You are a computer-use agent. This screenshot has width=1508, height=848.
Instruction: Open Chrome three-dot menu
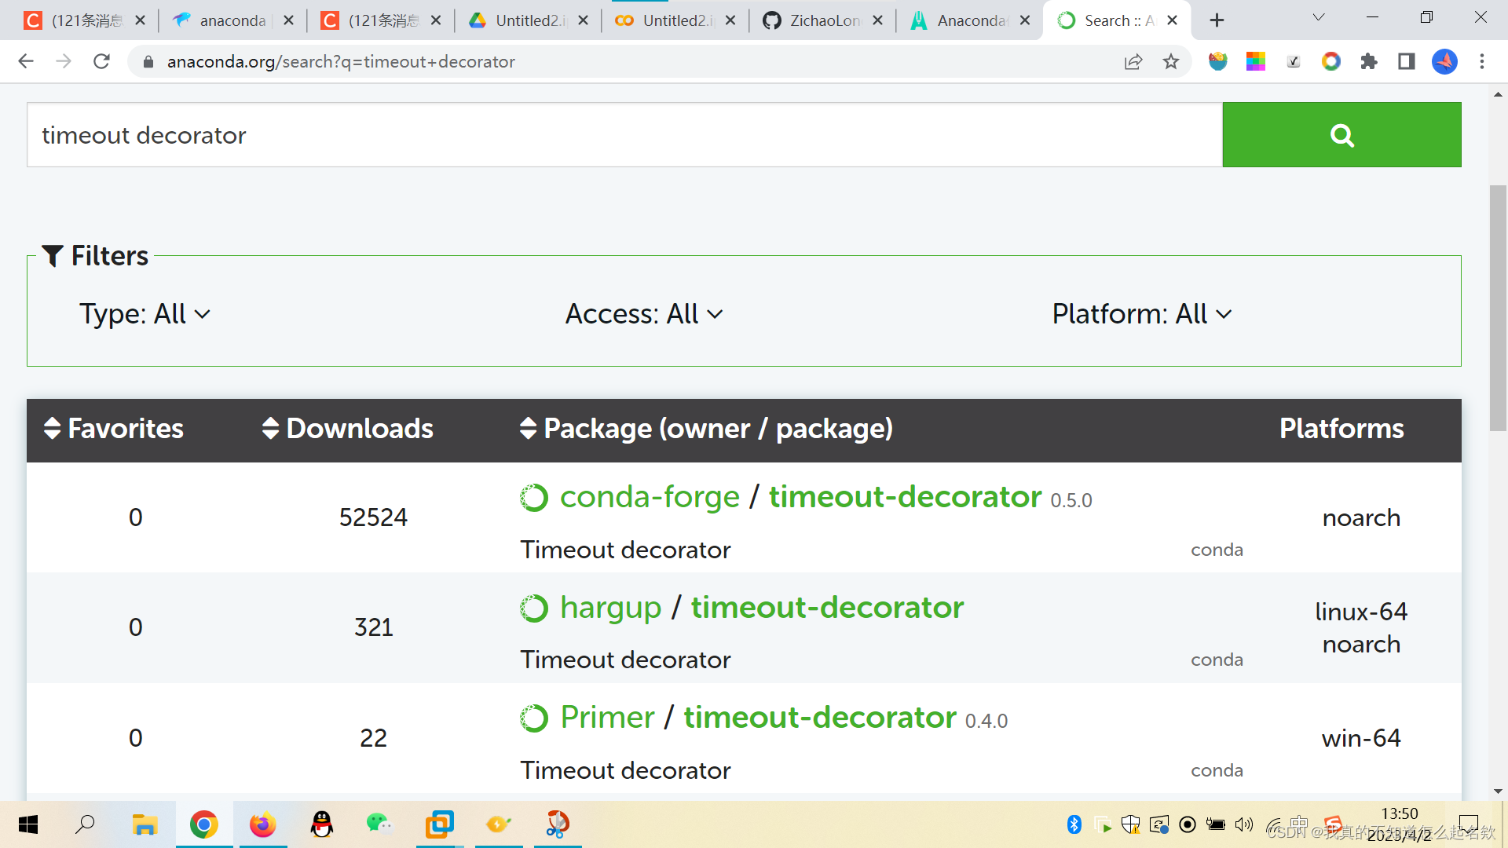[x=1482, y=62]
